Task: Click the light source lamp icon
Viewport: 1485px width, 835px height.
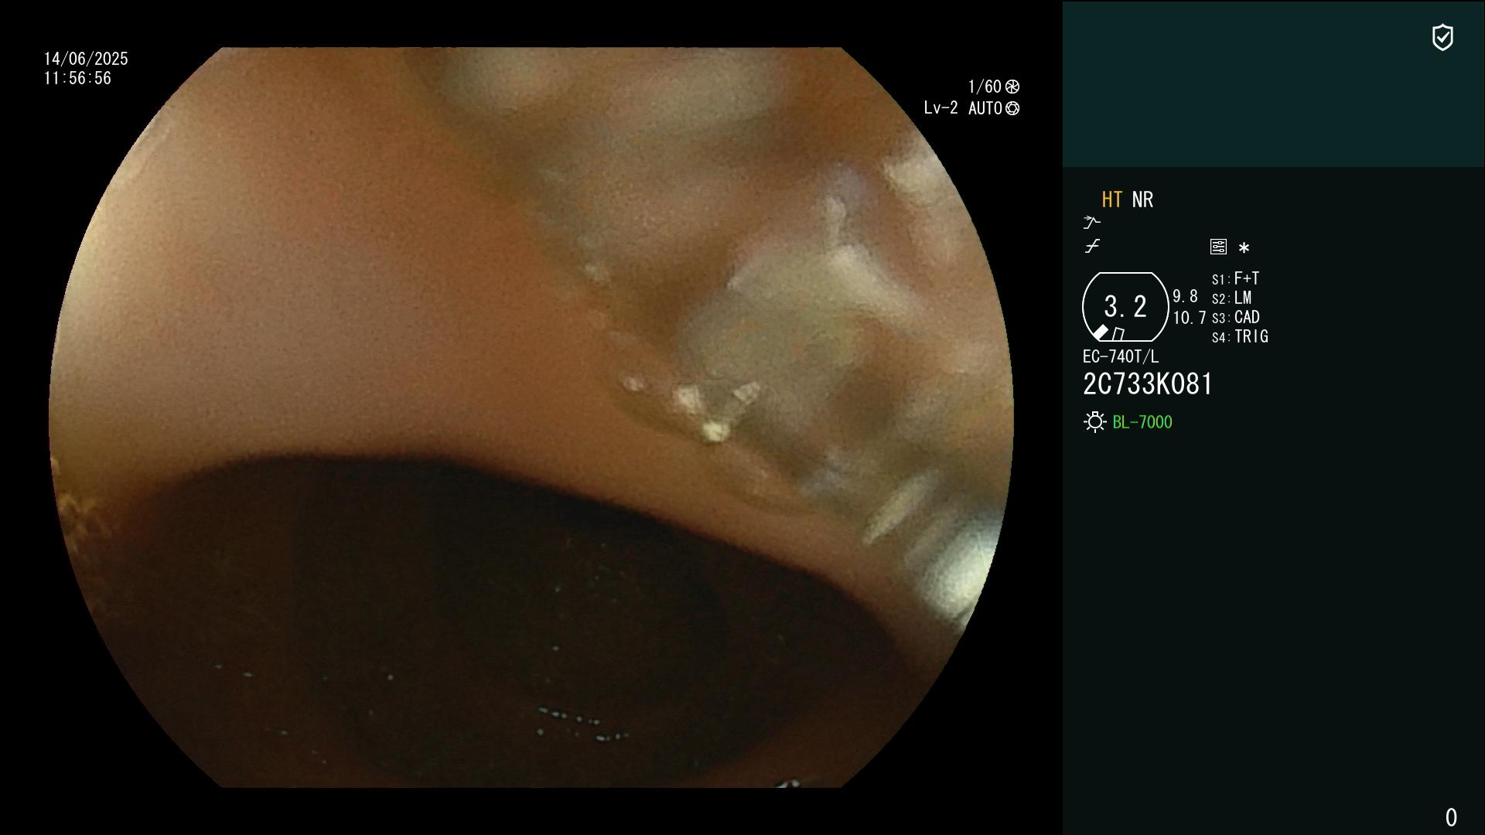Action: tap(1095, 422)
